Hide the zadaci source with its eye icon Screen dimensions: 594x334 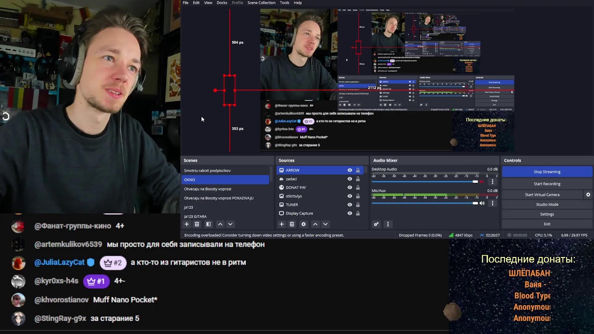[x=350, y=179]
